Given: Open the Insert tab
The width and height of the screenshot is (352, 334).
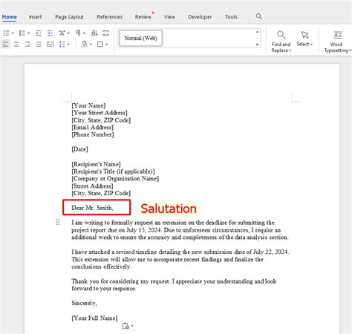Looking at the screenshot, I should (35, 17).
